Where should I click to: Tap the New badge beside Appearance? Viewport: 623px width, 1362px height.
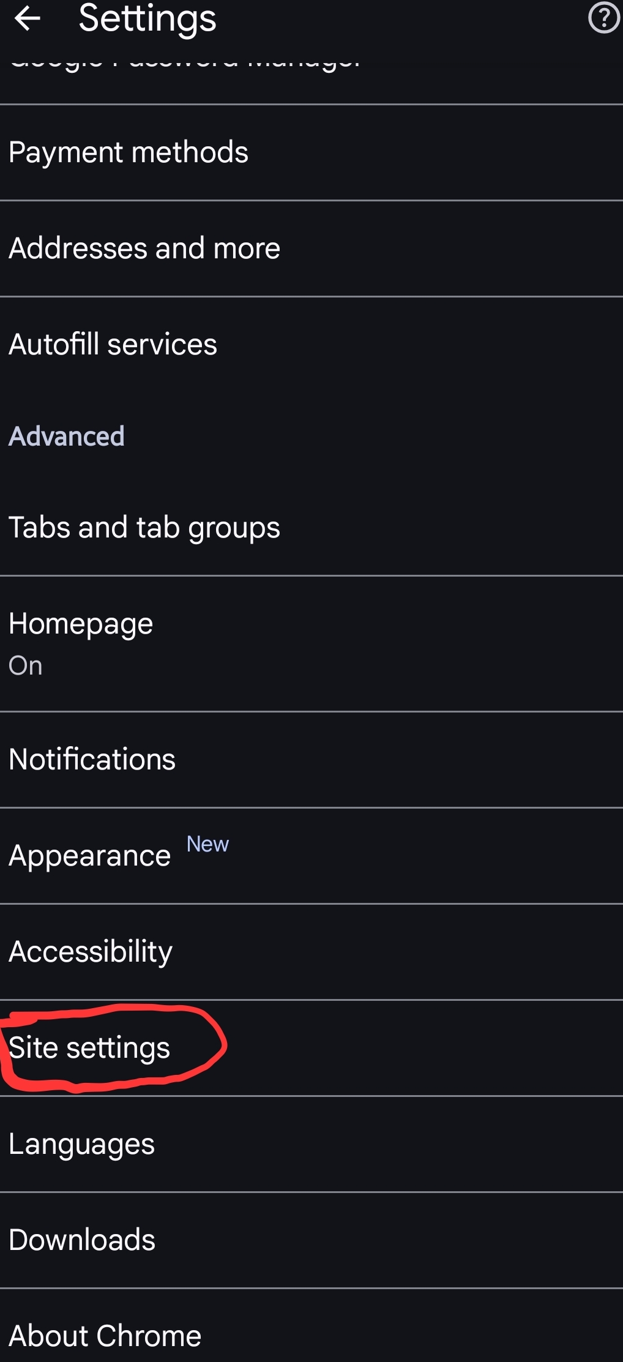coord(207,844)
